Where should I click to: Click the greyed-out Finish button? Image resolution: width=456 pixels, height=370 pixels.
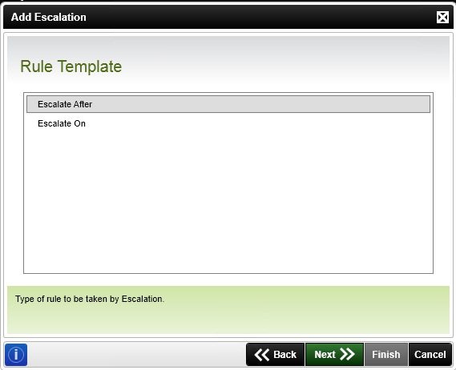pos(386,354)
